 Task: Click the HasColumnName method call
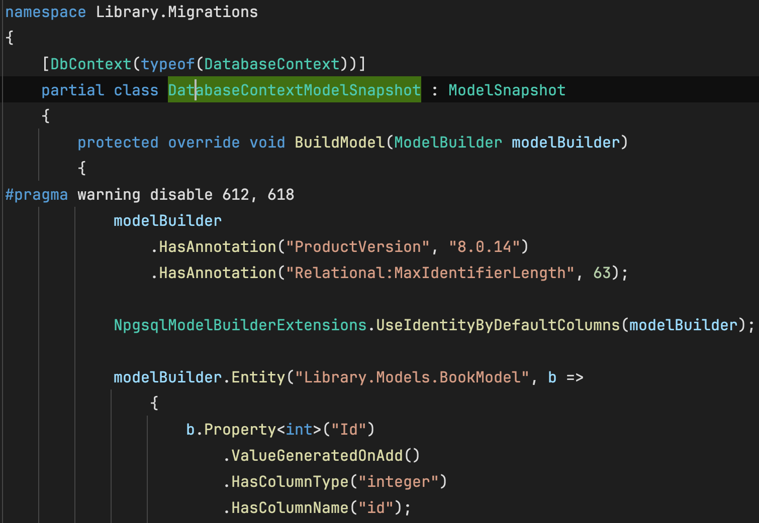tap(290, 508)
